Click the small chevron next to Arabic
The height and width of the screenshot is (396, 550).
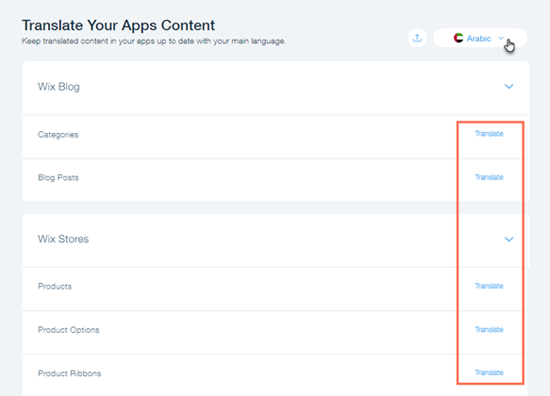(501, 38)
